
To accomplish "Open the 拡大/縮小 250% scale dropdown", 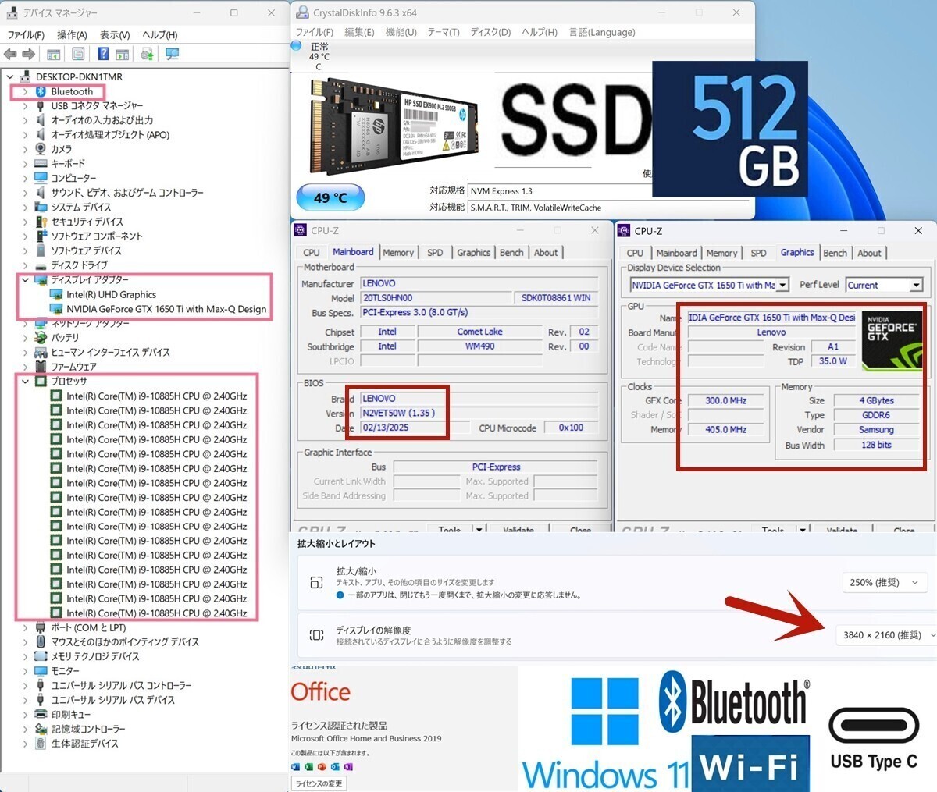I will coord(884,583).
